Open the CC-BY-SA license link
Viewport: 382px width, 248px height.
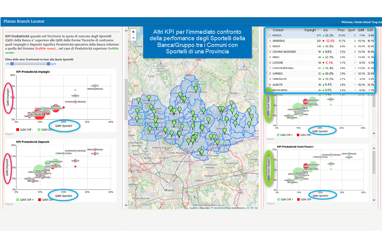tap(252, 208)
